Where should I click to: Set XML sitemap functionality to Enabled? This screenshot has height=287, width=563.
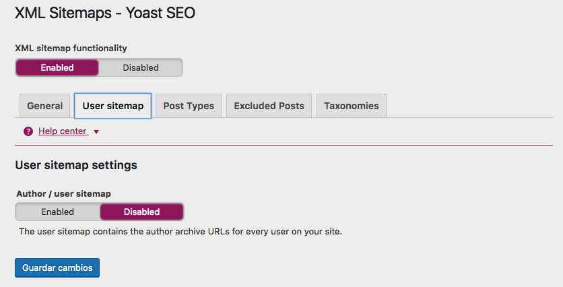click(x=57, y=67)
